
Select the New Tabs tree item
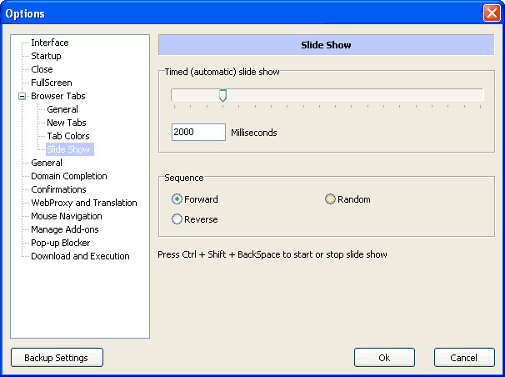pos(67,123)
